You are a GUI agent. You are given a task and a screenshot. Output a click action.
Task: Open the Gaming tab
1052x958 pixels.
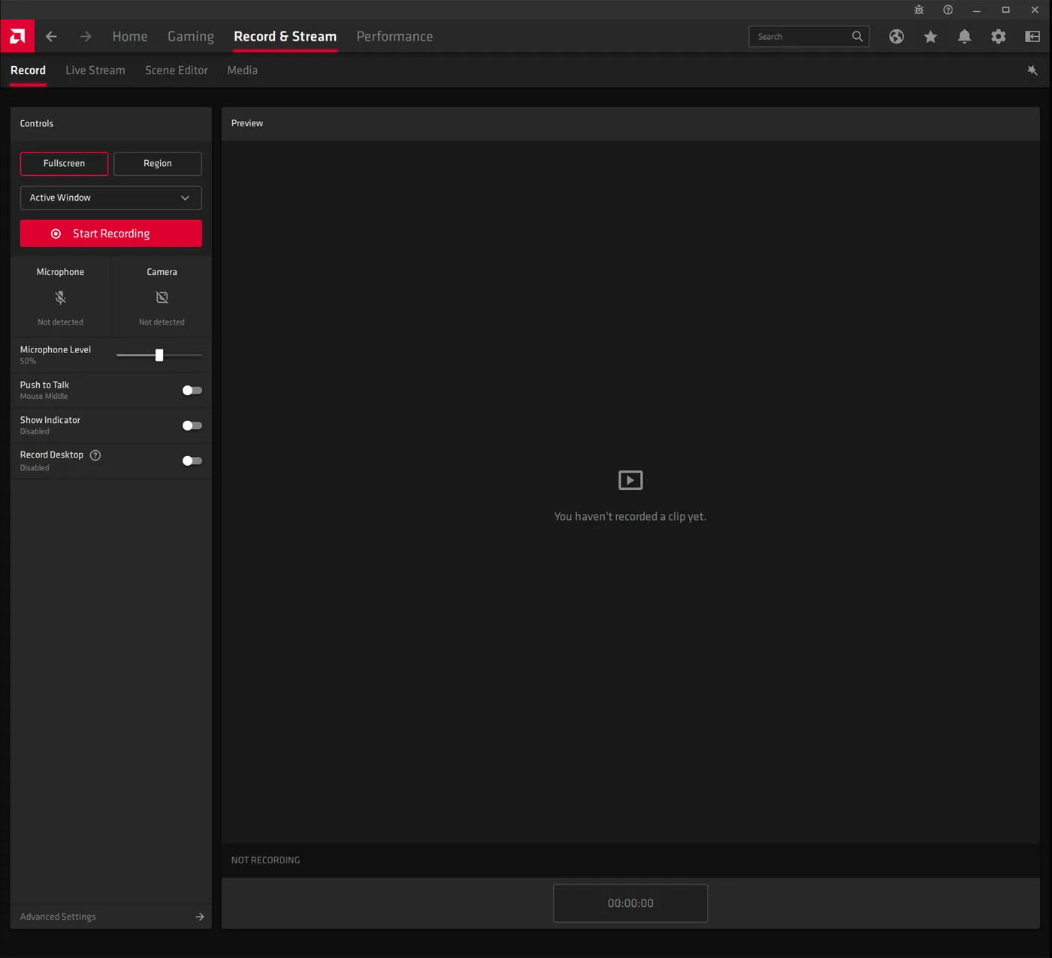[x=191, y=36]
